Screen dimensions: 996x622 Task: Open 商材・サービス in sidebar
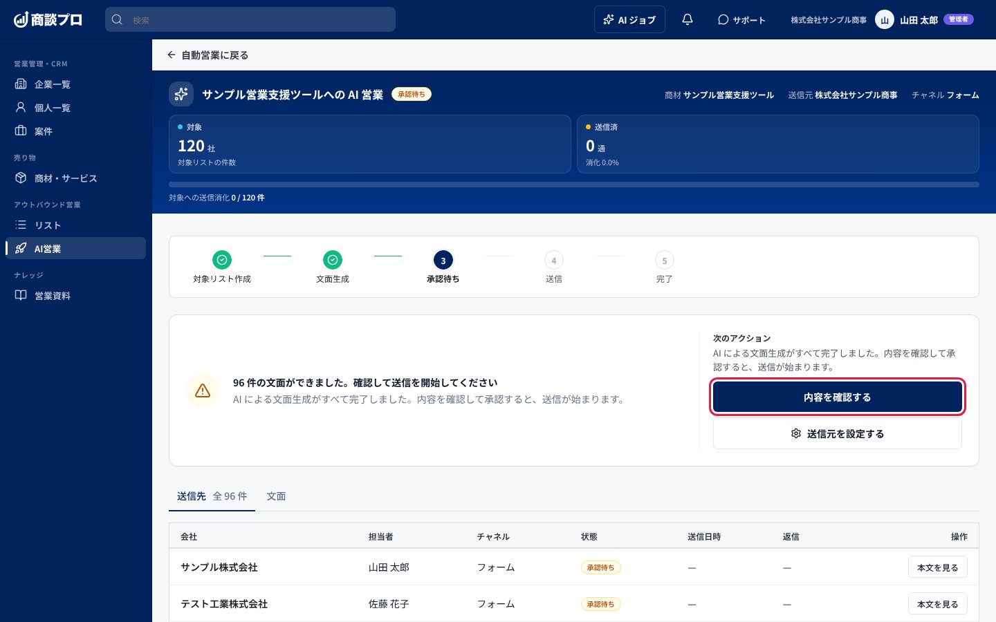[x=75, y=178]
